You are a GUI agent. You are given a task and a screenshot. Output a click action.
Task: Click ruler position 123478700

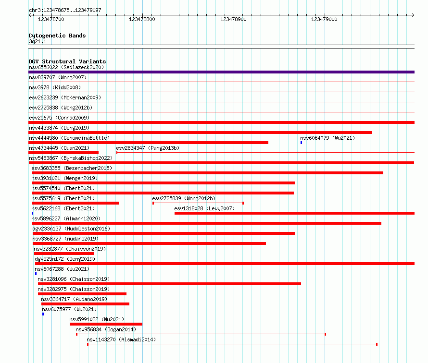point(51,19)
